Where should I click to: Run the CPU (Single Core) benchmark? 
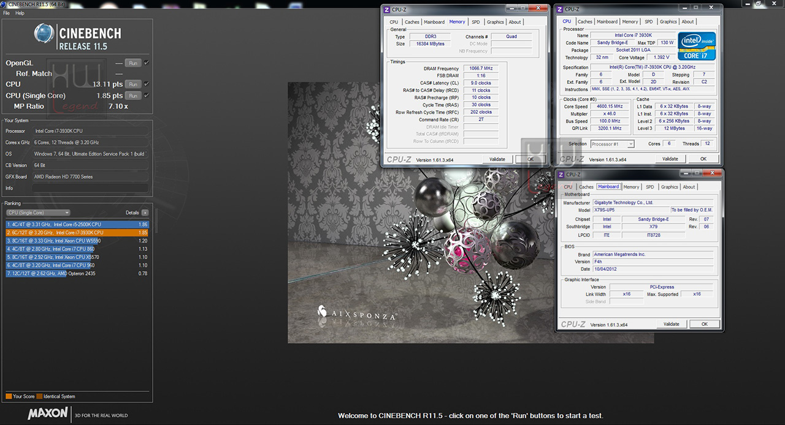[132, 96]
